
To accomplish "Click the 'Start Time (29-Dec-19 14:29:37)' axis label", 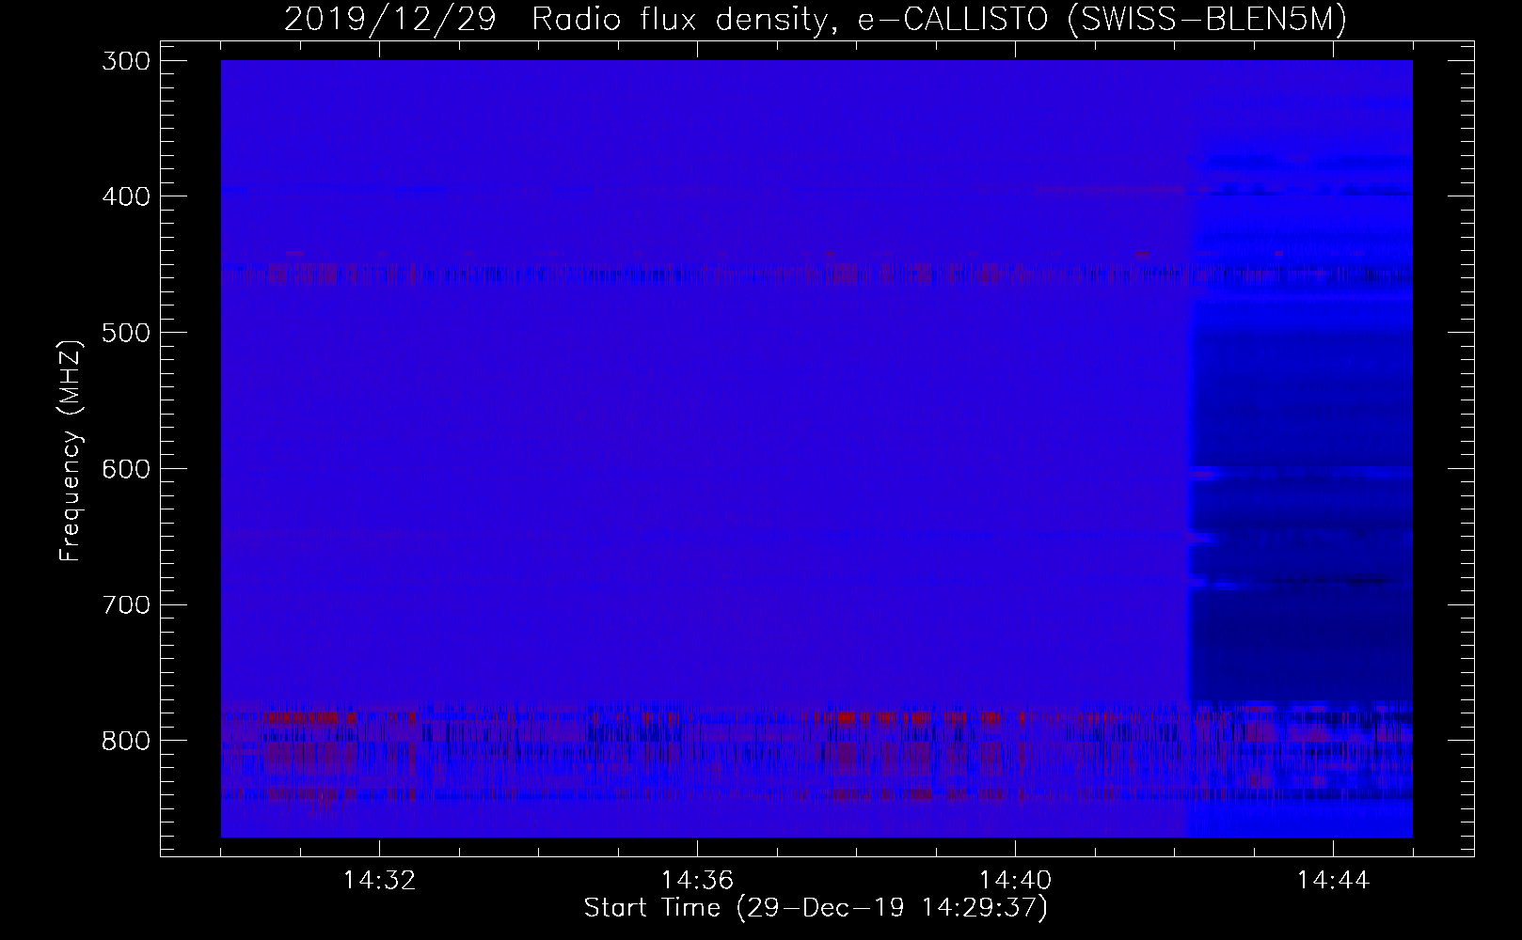I will 816,908.
